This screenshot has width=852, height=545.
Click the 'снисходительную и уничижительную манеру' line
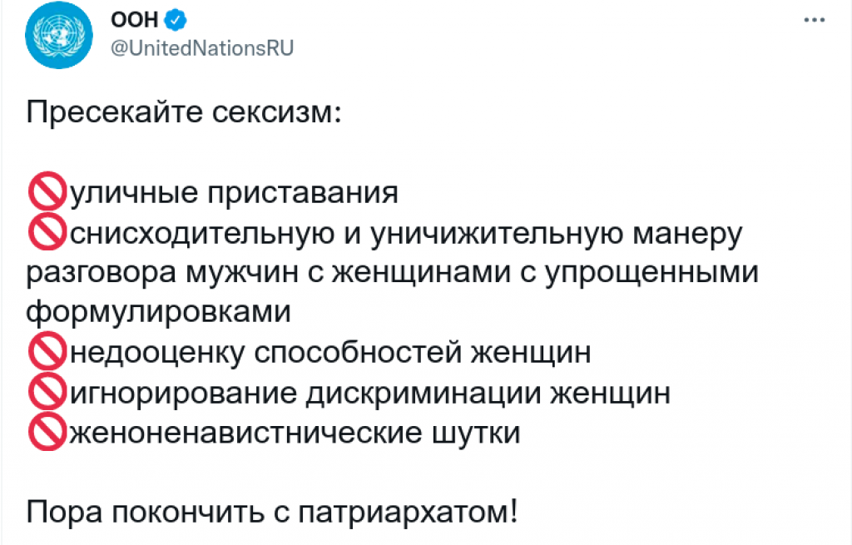click(405, 234)
